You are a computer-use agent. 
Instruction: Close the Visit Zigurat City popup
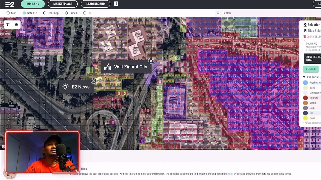point(151,61)
